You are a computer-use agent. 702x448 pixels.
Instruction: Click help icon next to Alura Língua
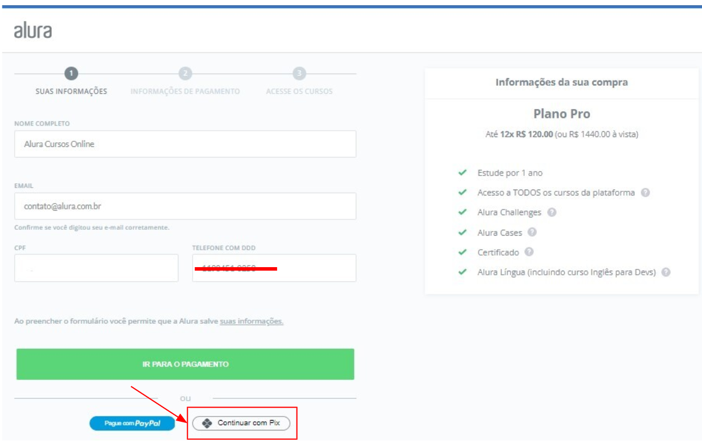[666, 272]
